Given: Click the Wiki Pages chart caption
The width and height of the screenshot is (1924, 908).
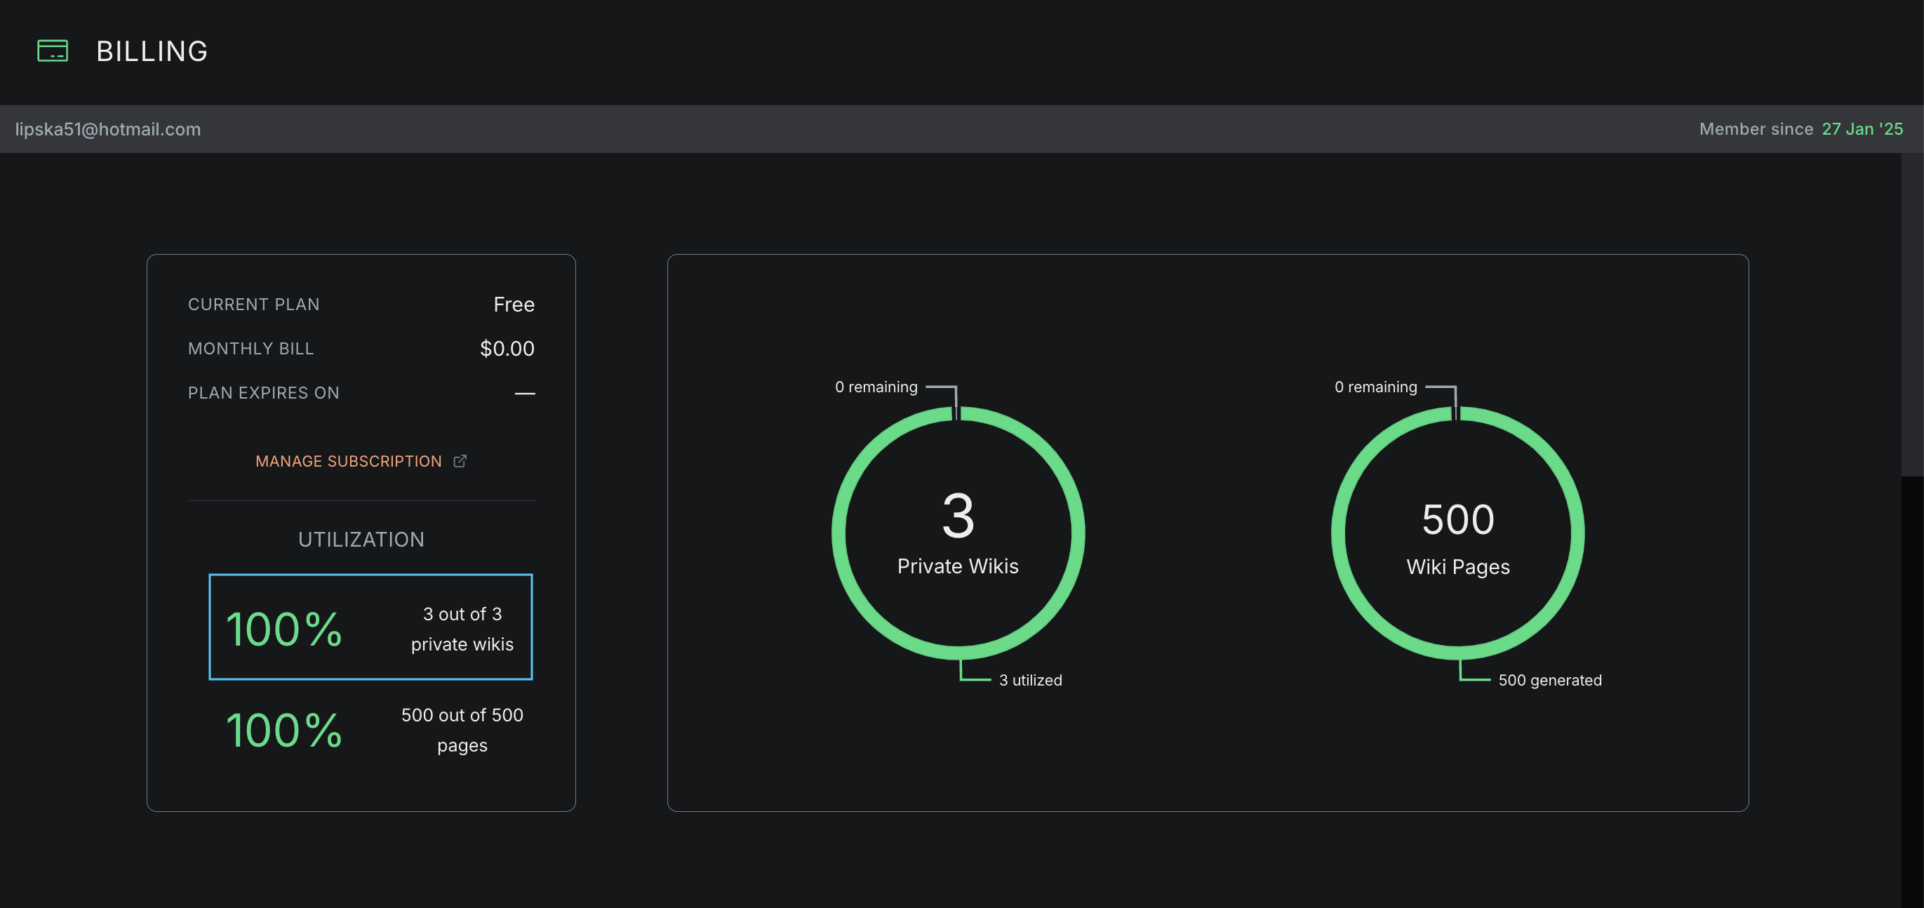Looking at the screenshot, I should (1458, 567).
